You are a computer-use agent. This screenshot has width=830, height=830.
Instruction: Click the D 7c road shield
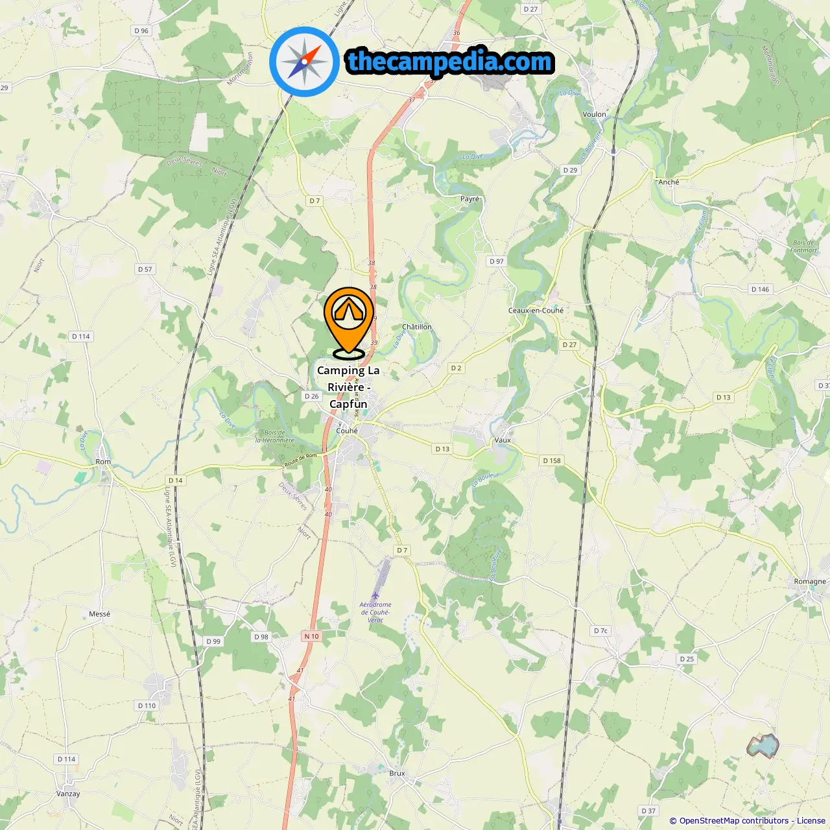pyautogui.click(x=601, y=630)
